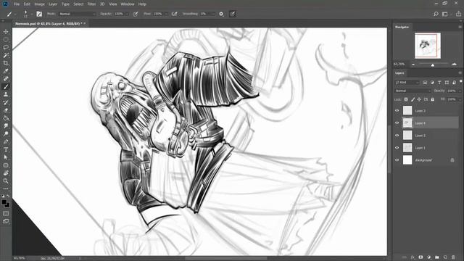This screenshot has width=464, height=261.
Task: Open Flow slider dropdown arrow
Action: coord(166,14)
